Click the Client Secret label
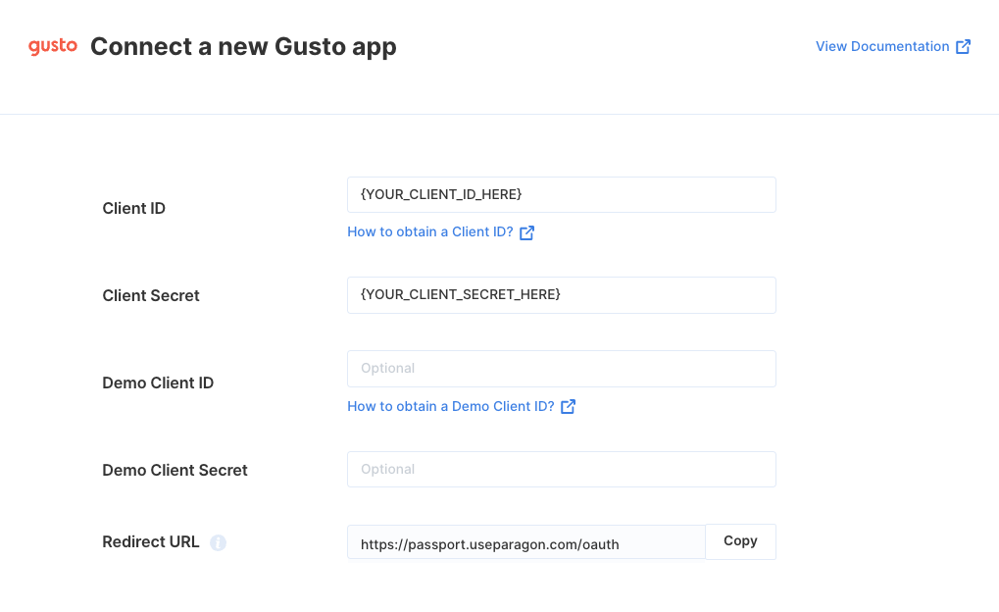999x612 pixels. coord(151,296)
